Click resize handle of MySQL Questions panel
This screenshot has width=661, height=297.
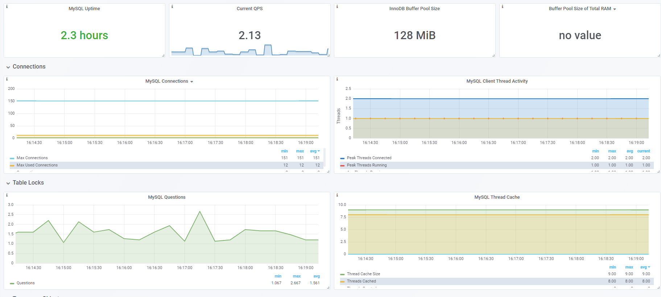coord(328,288)
